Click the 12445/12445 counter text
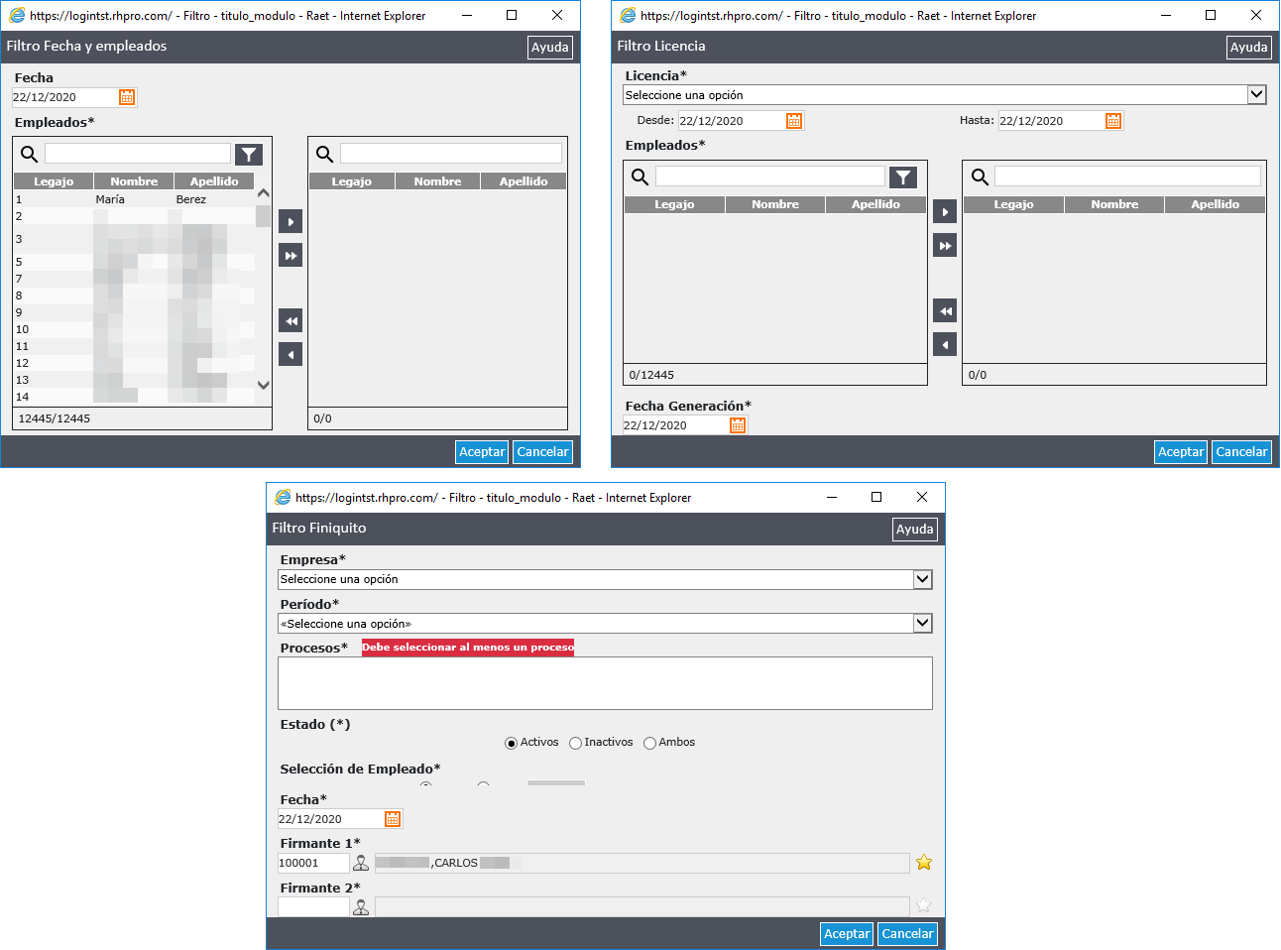The image size is (1281, 950). pyautogui.click(x=54, y=418)
